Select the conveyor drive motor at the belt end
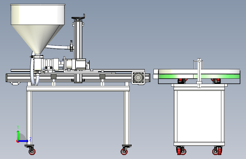This screenshot has height=159, width=246. click(138, 78)
